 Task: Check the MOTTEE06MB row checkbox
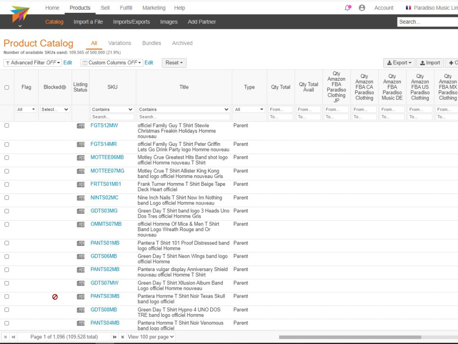[x=7, y=158]
